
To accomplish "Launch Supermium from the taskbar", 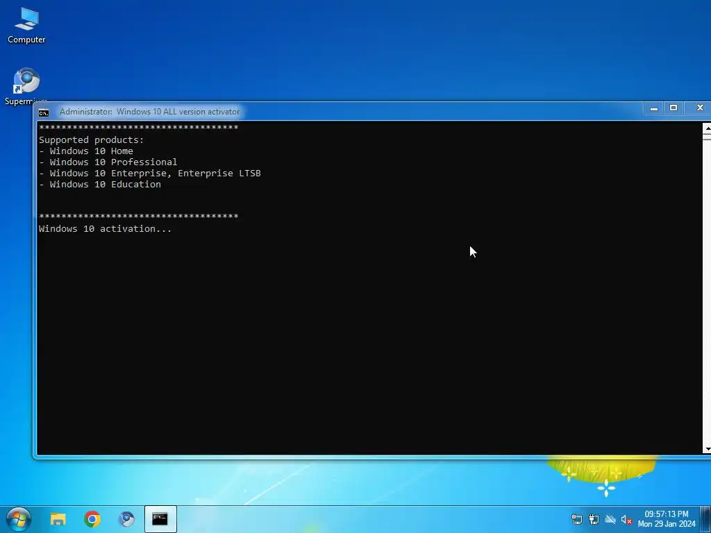I will 126,519.
